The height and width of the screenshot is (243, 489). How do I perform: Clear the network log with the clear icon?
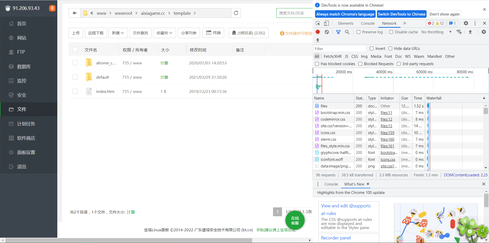(327, 32)
